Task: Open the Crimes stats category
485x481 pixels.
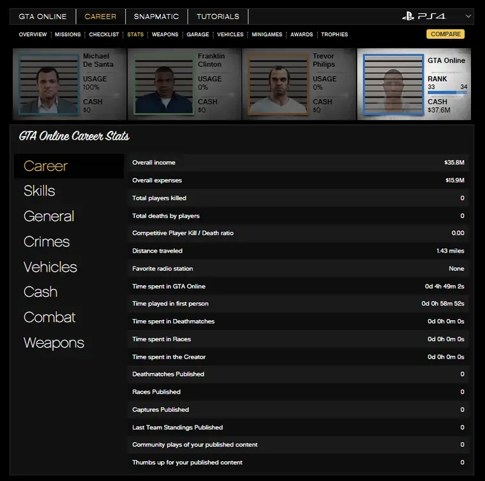Action: (47, 241)
